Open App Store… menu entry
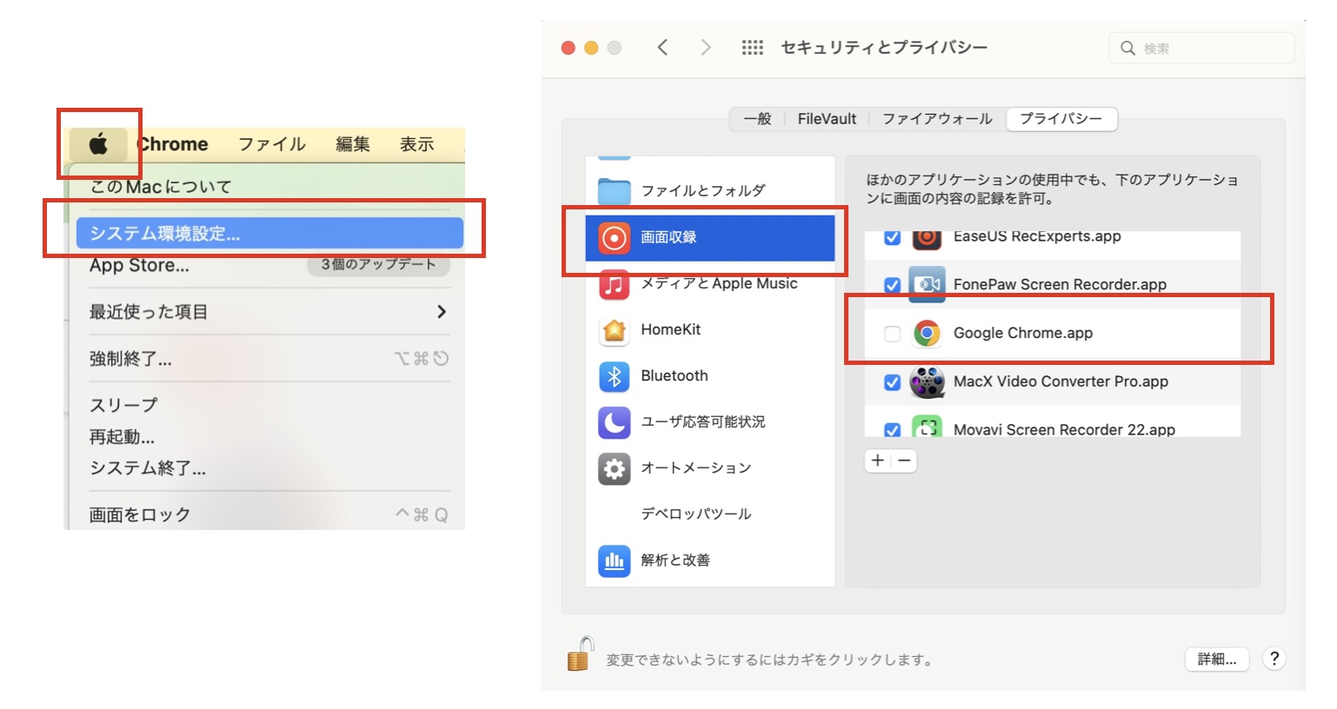 [x=139, y=265]
